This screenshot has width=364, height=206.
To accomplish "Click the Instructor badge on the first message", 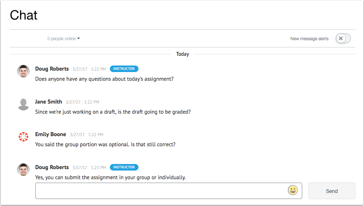I will [124, 69].
